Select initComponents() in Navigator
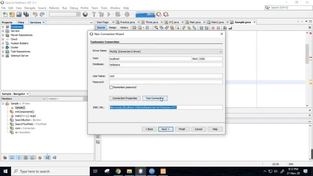 point(24,112)
